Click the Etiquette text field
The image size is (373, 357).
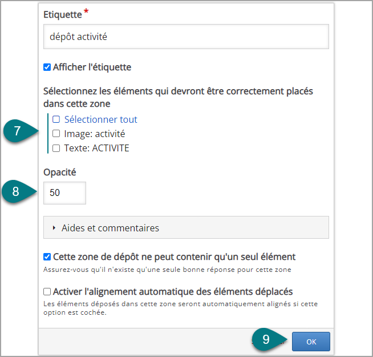186,37
